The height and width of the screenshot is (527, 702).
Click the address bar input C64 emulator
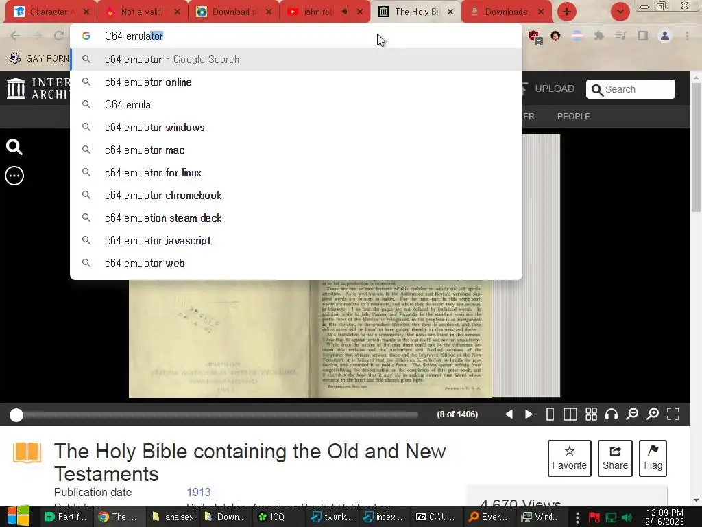pos(295,36)
